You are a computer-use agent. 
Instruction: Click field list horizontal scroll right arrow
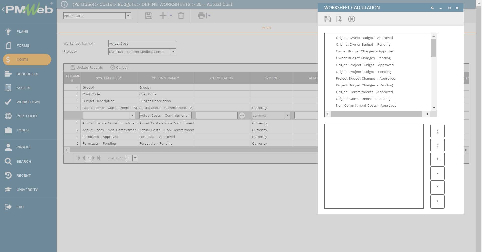427,114
